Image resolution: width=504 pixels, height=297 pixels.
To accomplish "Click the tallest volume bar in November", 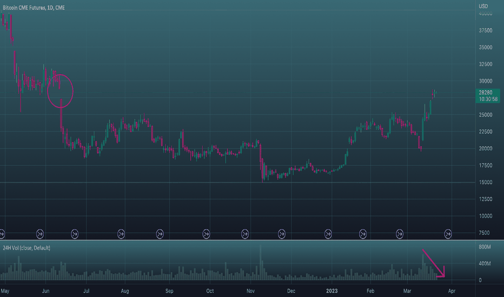I will point(260,262).
